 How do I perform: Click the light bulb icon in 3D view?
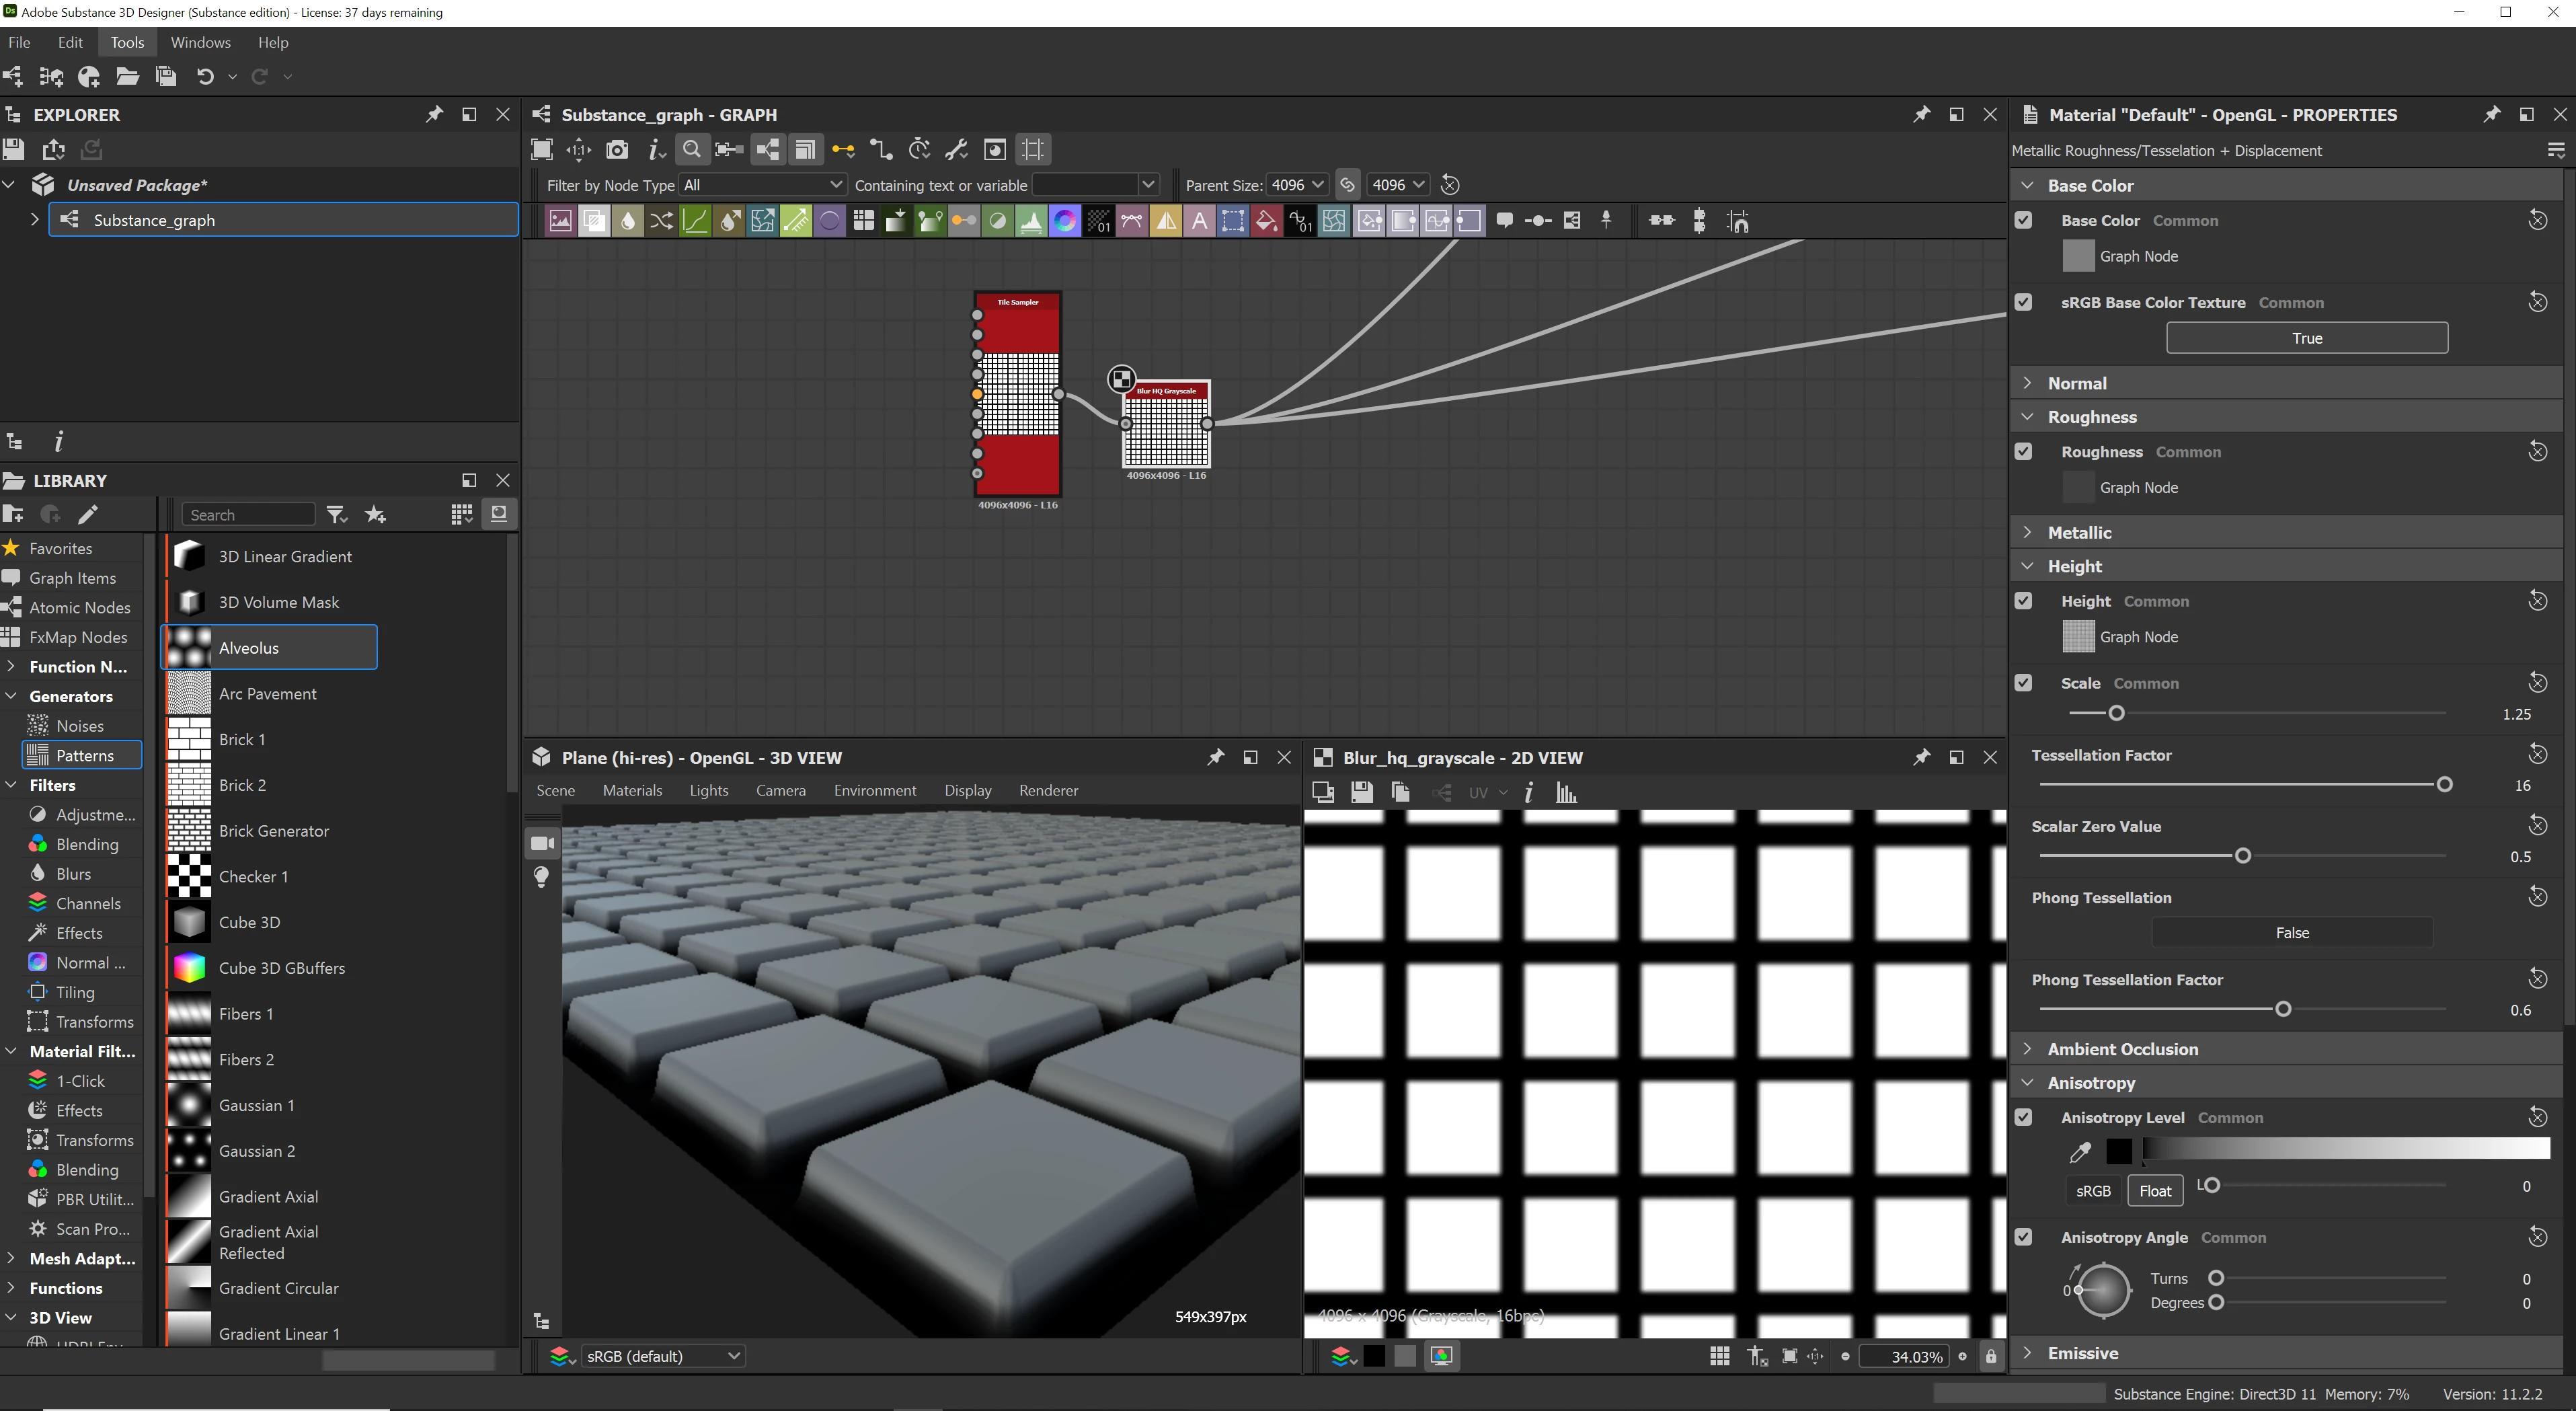(x=542, y=877)
